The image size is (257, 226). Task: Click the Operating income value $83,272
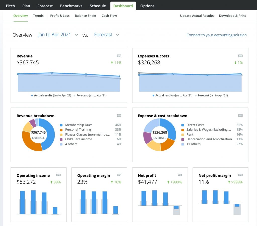[26, 182]
